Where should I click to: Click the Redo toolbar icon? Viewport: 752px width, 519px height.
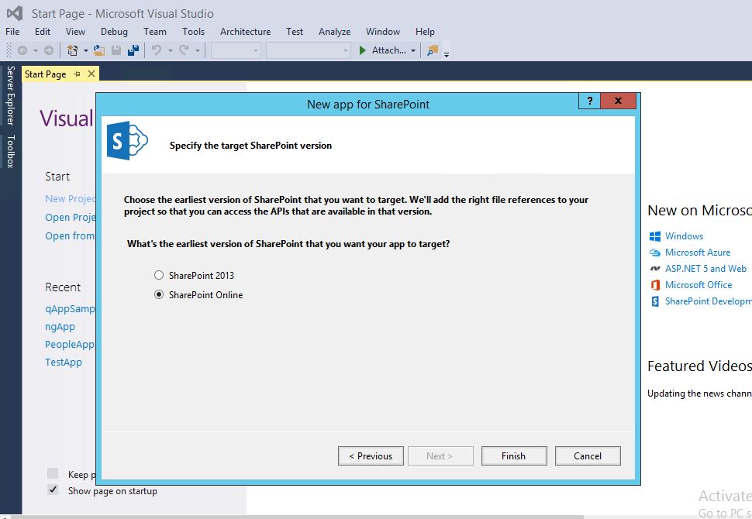point(184,50)
